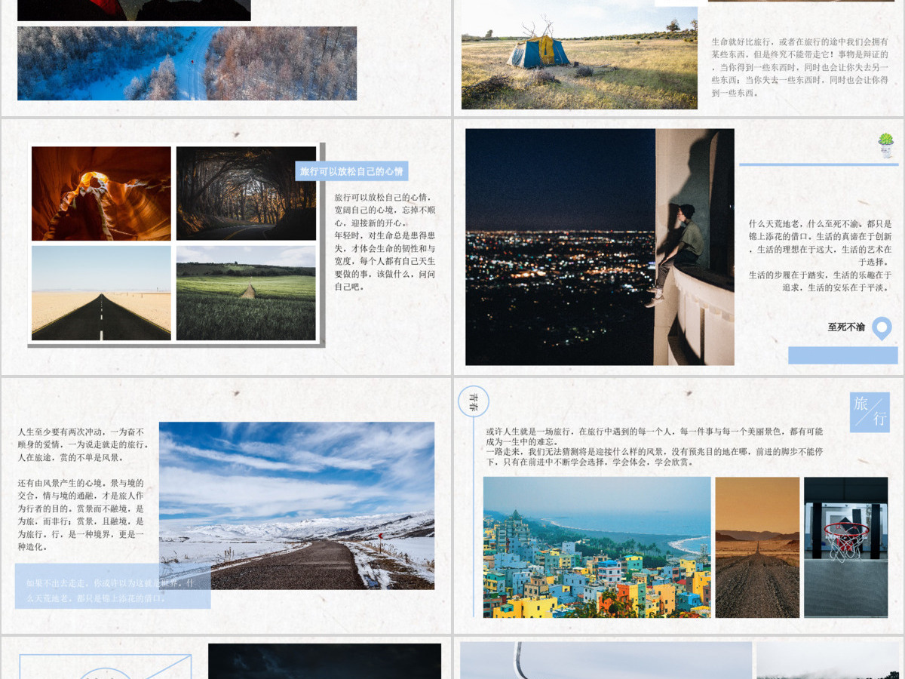Viewport: 905px width, 679px height.
Task: Click the text line 一路走来，我们无法猜测
Action: click(x=655, y=456)
